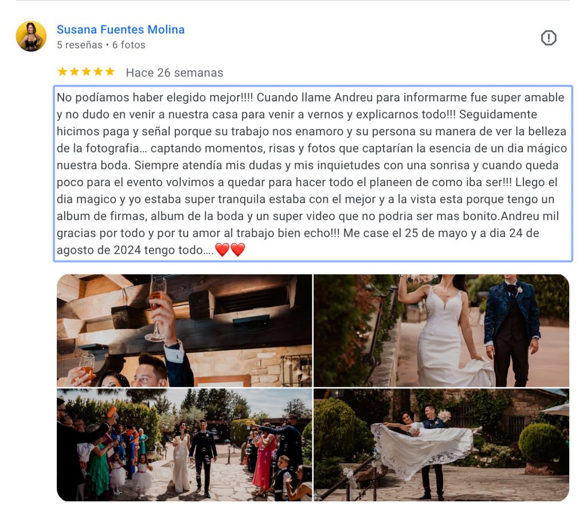587x515 pixels.
Task: Click the first yellow star
Action: coord(62,72)
